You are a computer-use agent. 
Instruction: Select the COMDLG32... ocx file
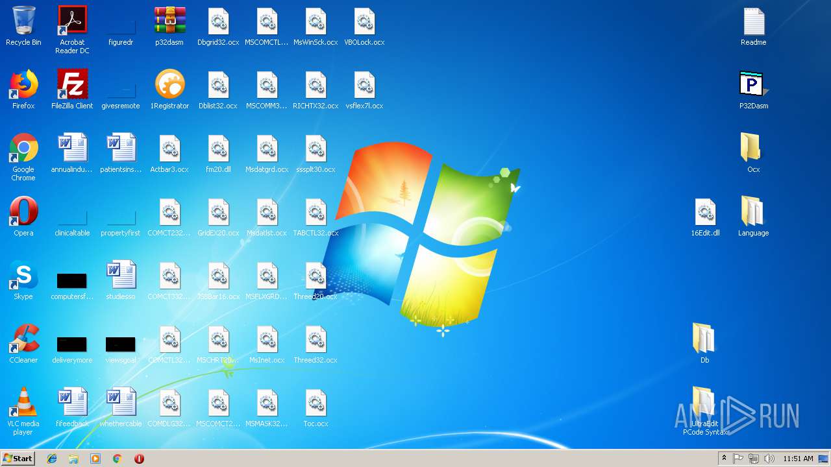point(169,403)
